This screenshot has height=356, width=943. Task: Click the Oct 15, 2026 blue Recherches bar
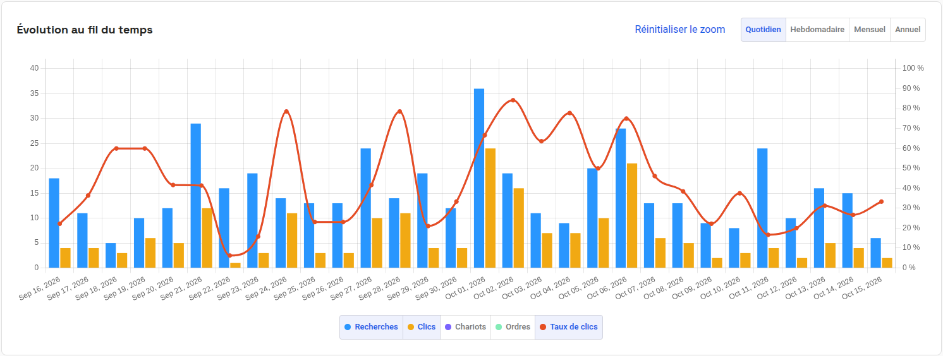click(x=875, y=253)
